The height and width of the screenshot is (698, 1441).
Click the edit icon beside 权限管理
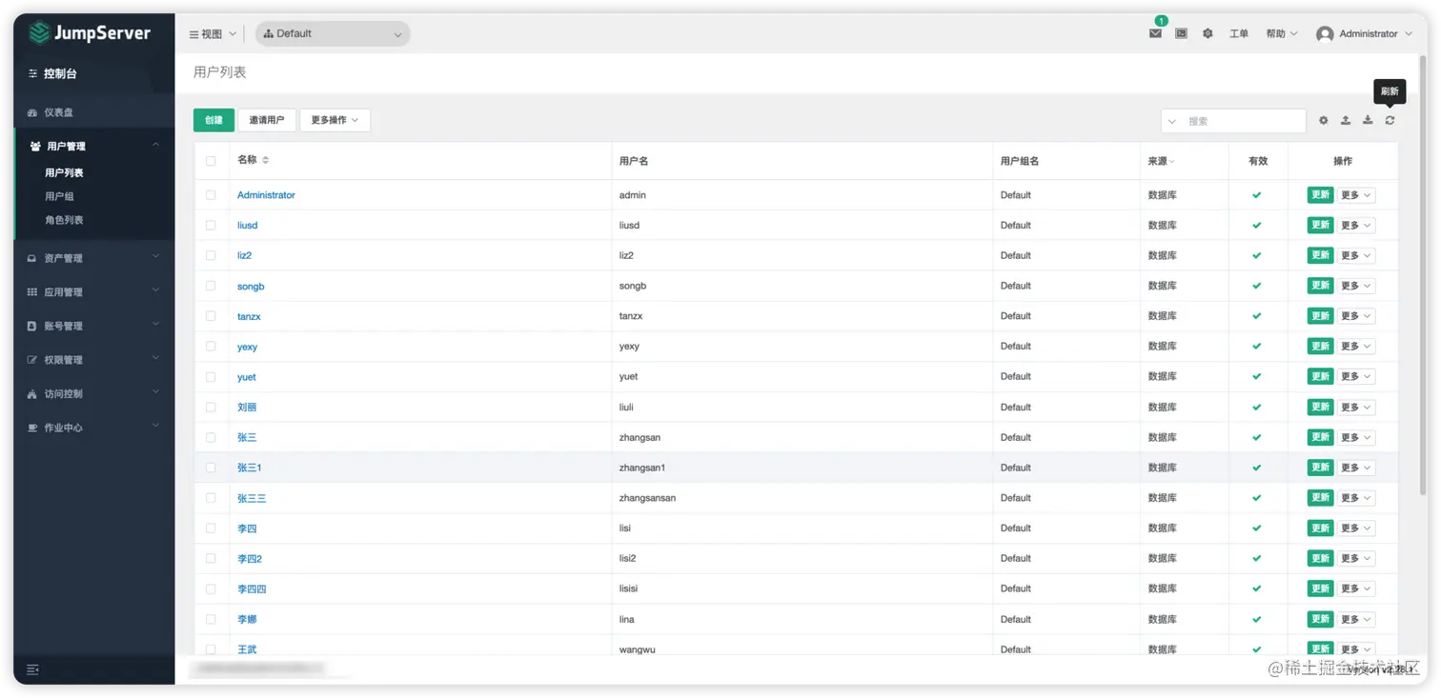click(32, 360)
